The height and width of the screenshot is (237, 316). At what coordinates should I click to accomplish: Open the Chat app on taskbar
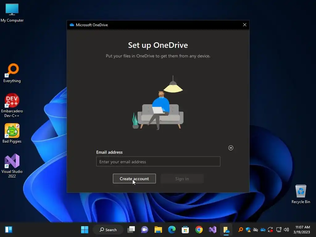coord(144,230)
